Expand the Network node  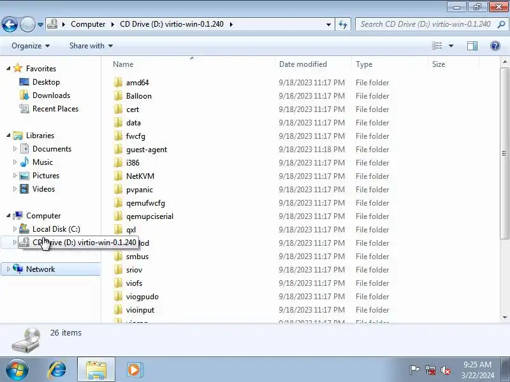tap(8, 269)
